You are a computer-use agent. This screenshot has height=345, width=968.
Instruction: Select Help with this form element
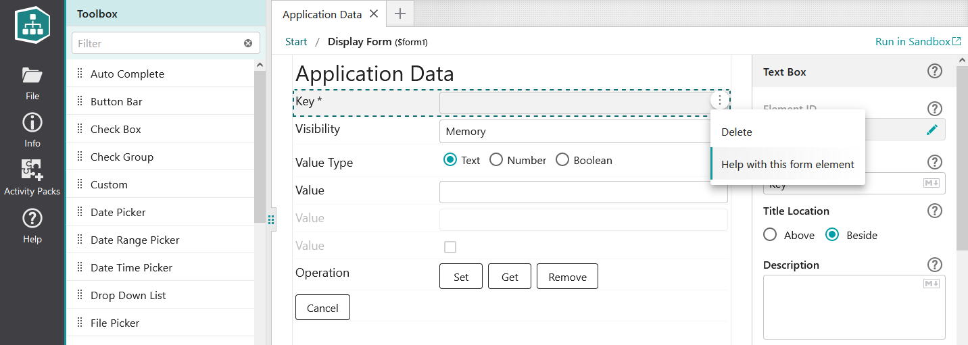pyautogui.click(x=788, y=165)
